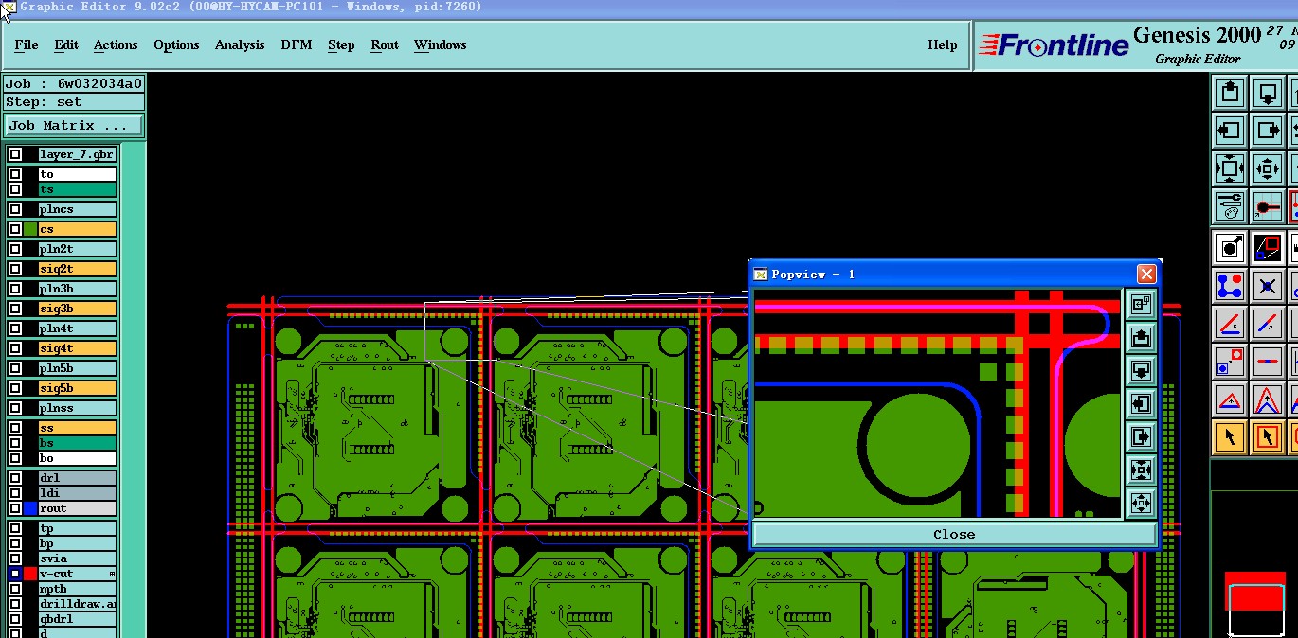Image resolution: width=1298 pixels, height=638 pixels.
Task: Open the File menu
Action: [27, 44]
